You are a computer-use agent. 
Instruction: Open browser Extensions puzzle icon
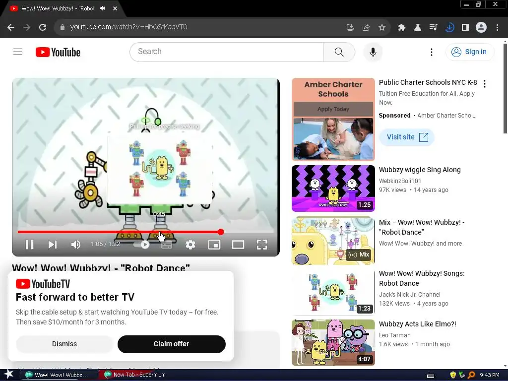(x=402, y=28)
